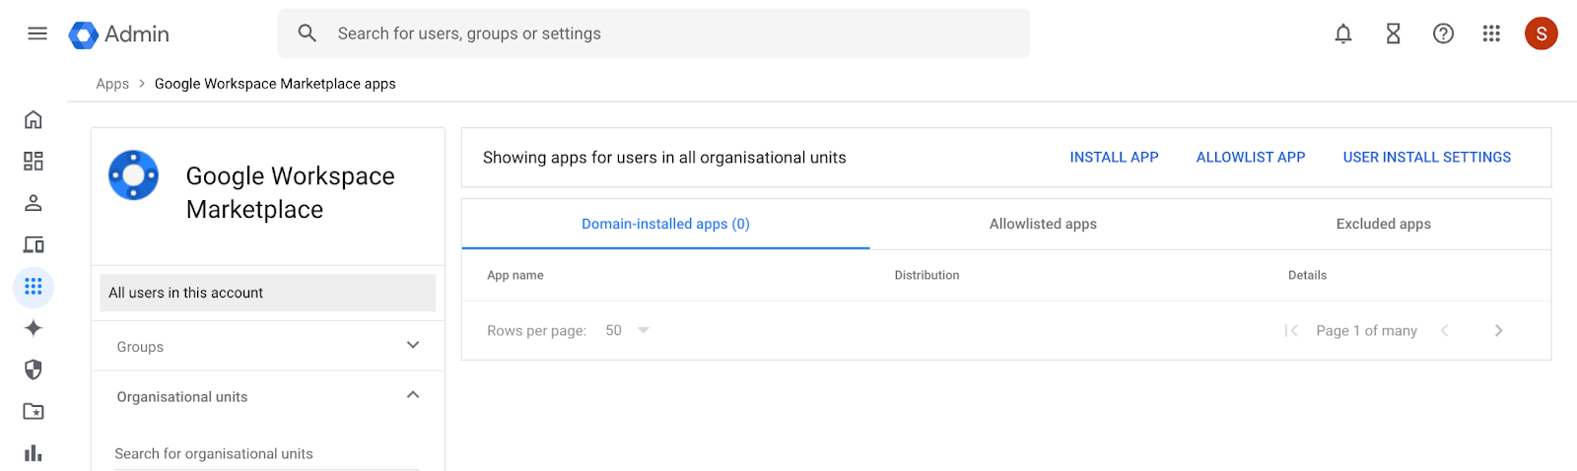Go to Home in the sidebar
The image size is (1577, 471).
tap(34, 120)
